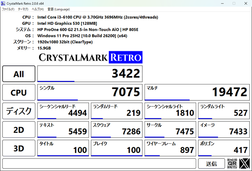Screen dimensions: 252x171
Task: Select the ワイヤーフレーム score 897
Action: (x=187, y=150)
